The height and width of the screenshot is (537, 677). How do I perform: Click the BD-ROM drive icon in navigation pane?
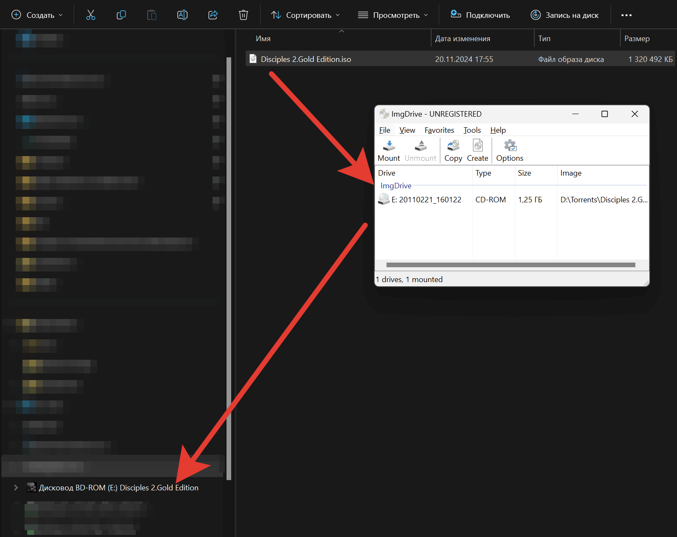pos(31,487)
